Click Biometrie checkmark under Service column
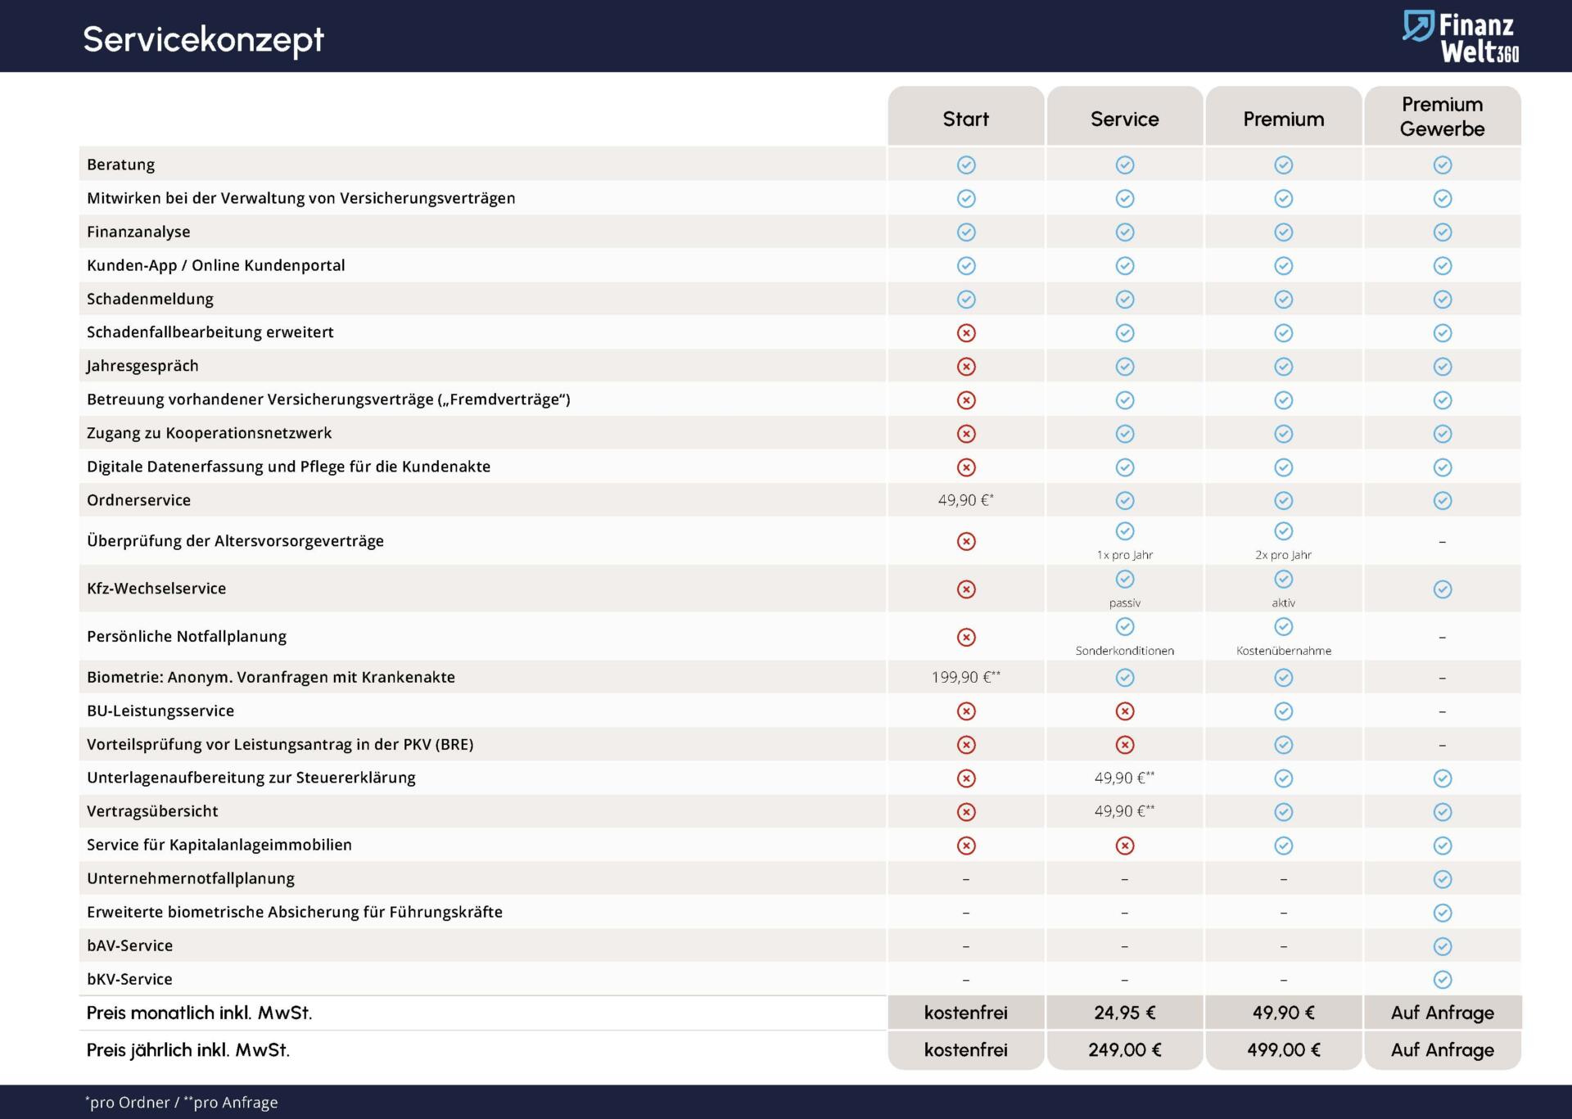This screenshot has width=1572, height=1119. click(x=1125, y=678)
